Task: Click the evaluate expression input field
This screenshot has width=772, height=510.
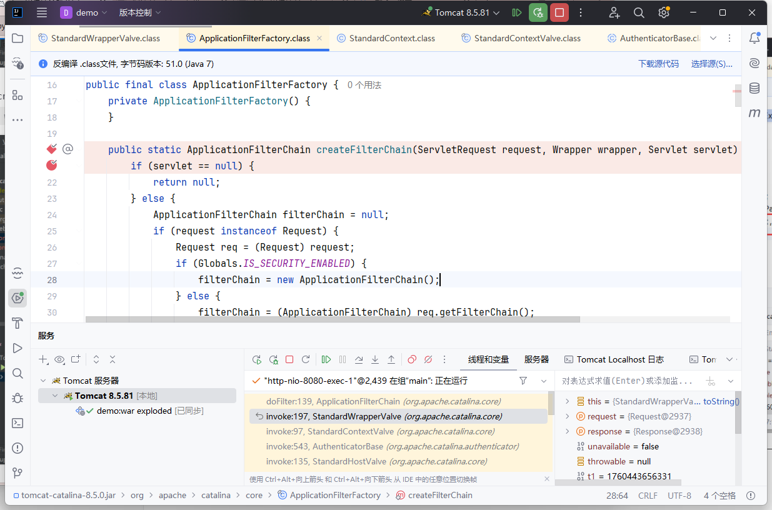Action: (628, 381)
